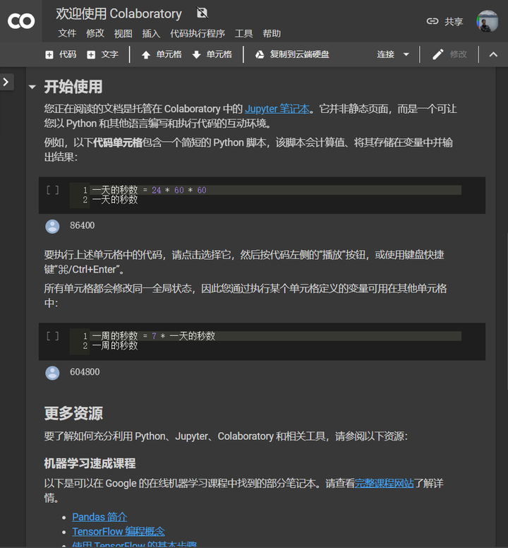Move cell up with up-arrow 单元格
The image size is (508, 548).
coord(162,54)
